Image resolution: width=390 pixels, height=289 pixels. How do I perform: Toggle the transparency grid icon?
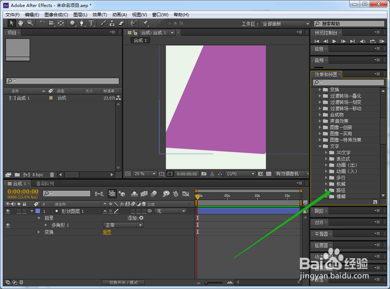click(269, 174)
